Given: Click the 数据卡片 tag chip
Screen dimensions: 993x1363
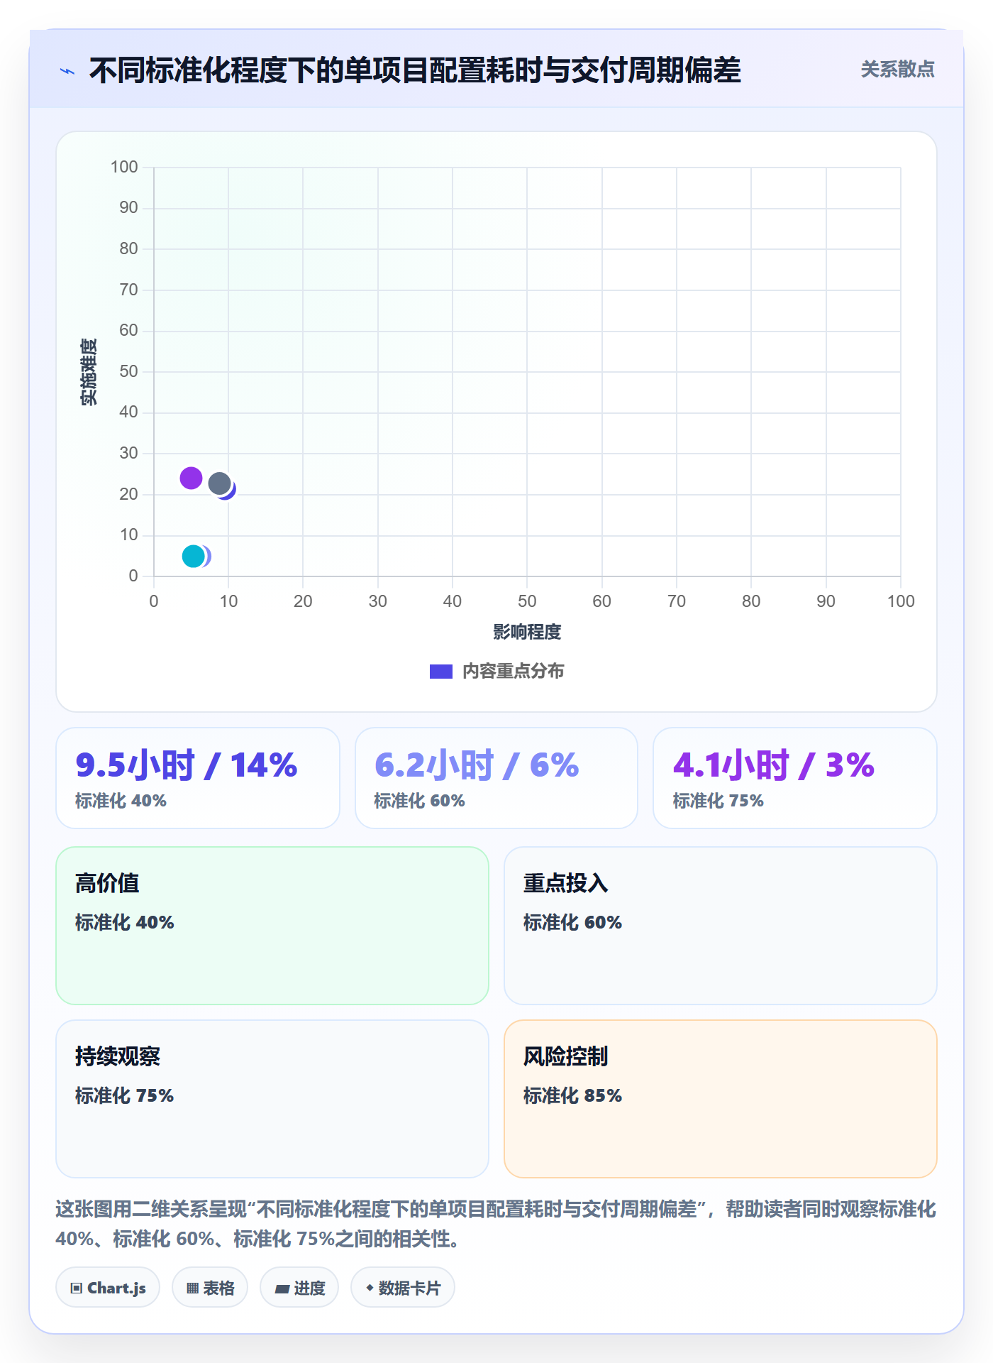Looking at the screenshot, I should click(403, 1288).
